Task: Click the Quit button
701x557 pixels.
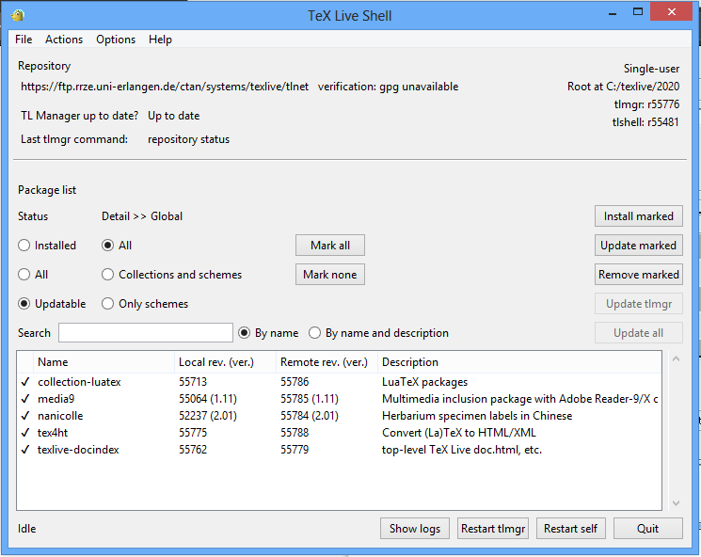Action: [647, 529]
